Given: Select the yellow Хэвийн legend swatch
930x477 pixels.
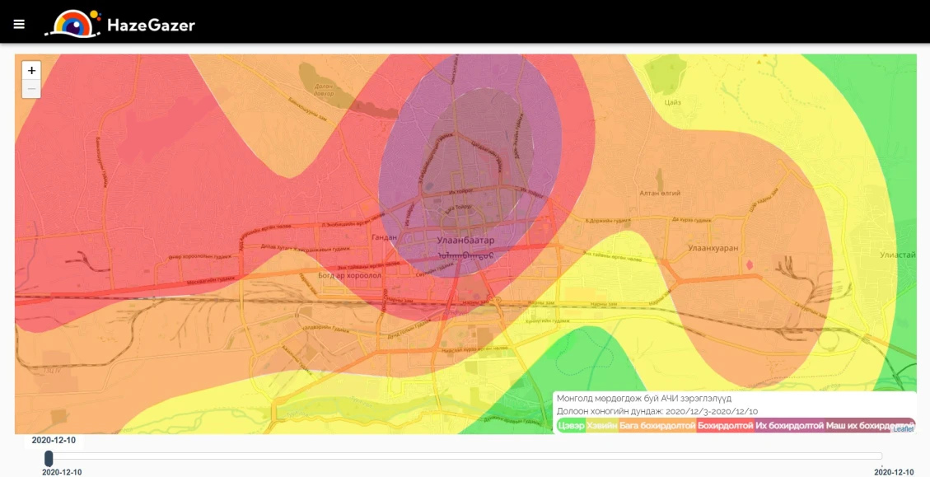Looking at the screenshot, I should 602,426.
